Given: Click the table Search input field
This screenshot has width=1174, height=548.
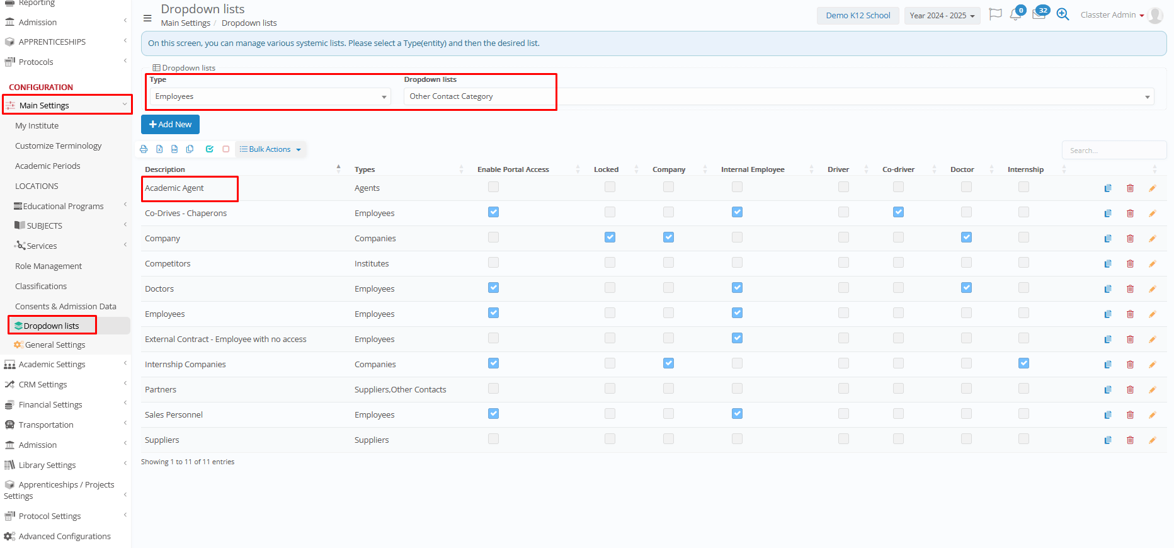Looking at the screenshot, I should tap(1113, 151).
